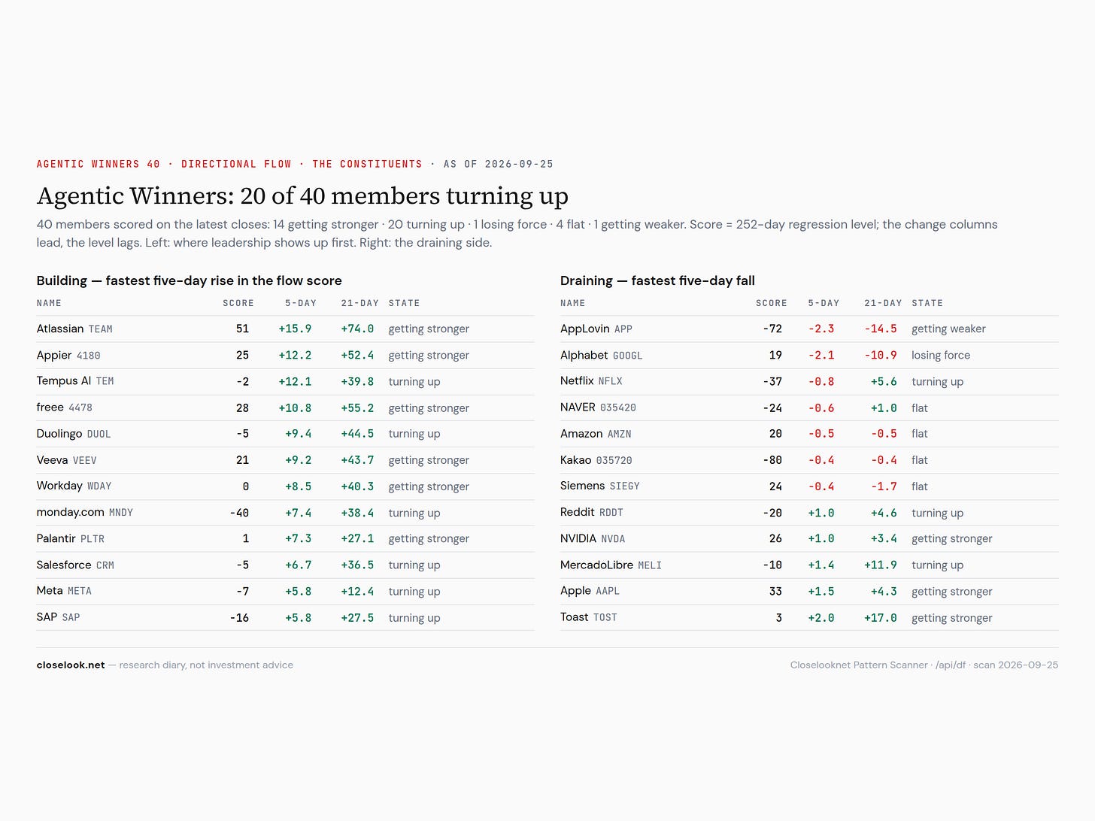1095x821 pixels.
Task: Select the "Atlassian TEAM" row name
Action: (74, 329)
